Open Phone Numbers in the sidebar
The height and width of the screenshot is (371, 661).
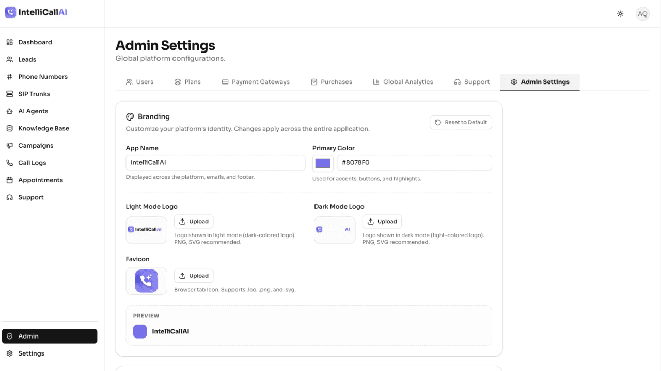tap(50, 77)
